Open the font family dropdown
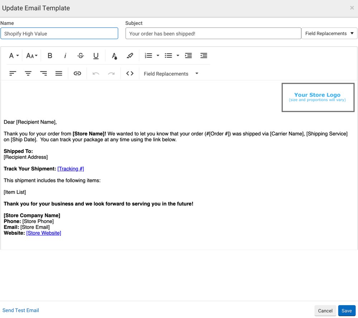The height and width of the screenshot is (318, 358). [x=14, y=56]
